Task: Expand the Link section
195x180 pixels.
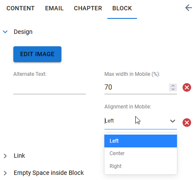Action: pyautogui.click(x=5, y=156)
